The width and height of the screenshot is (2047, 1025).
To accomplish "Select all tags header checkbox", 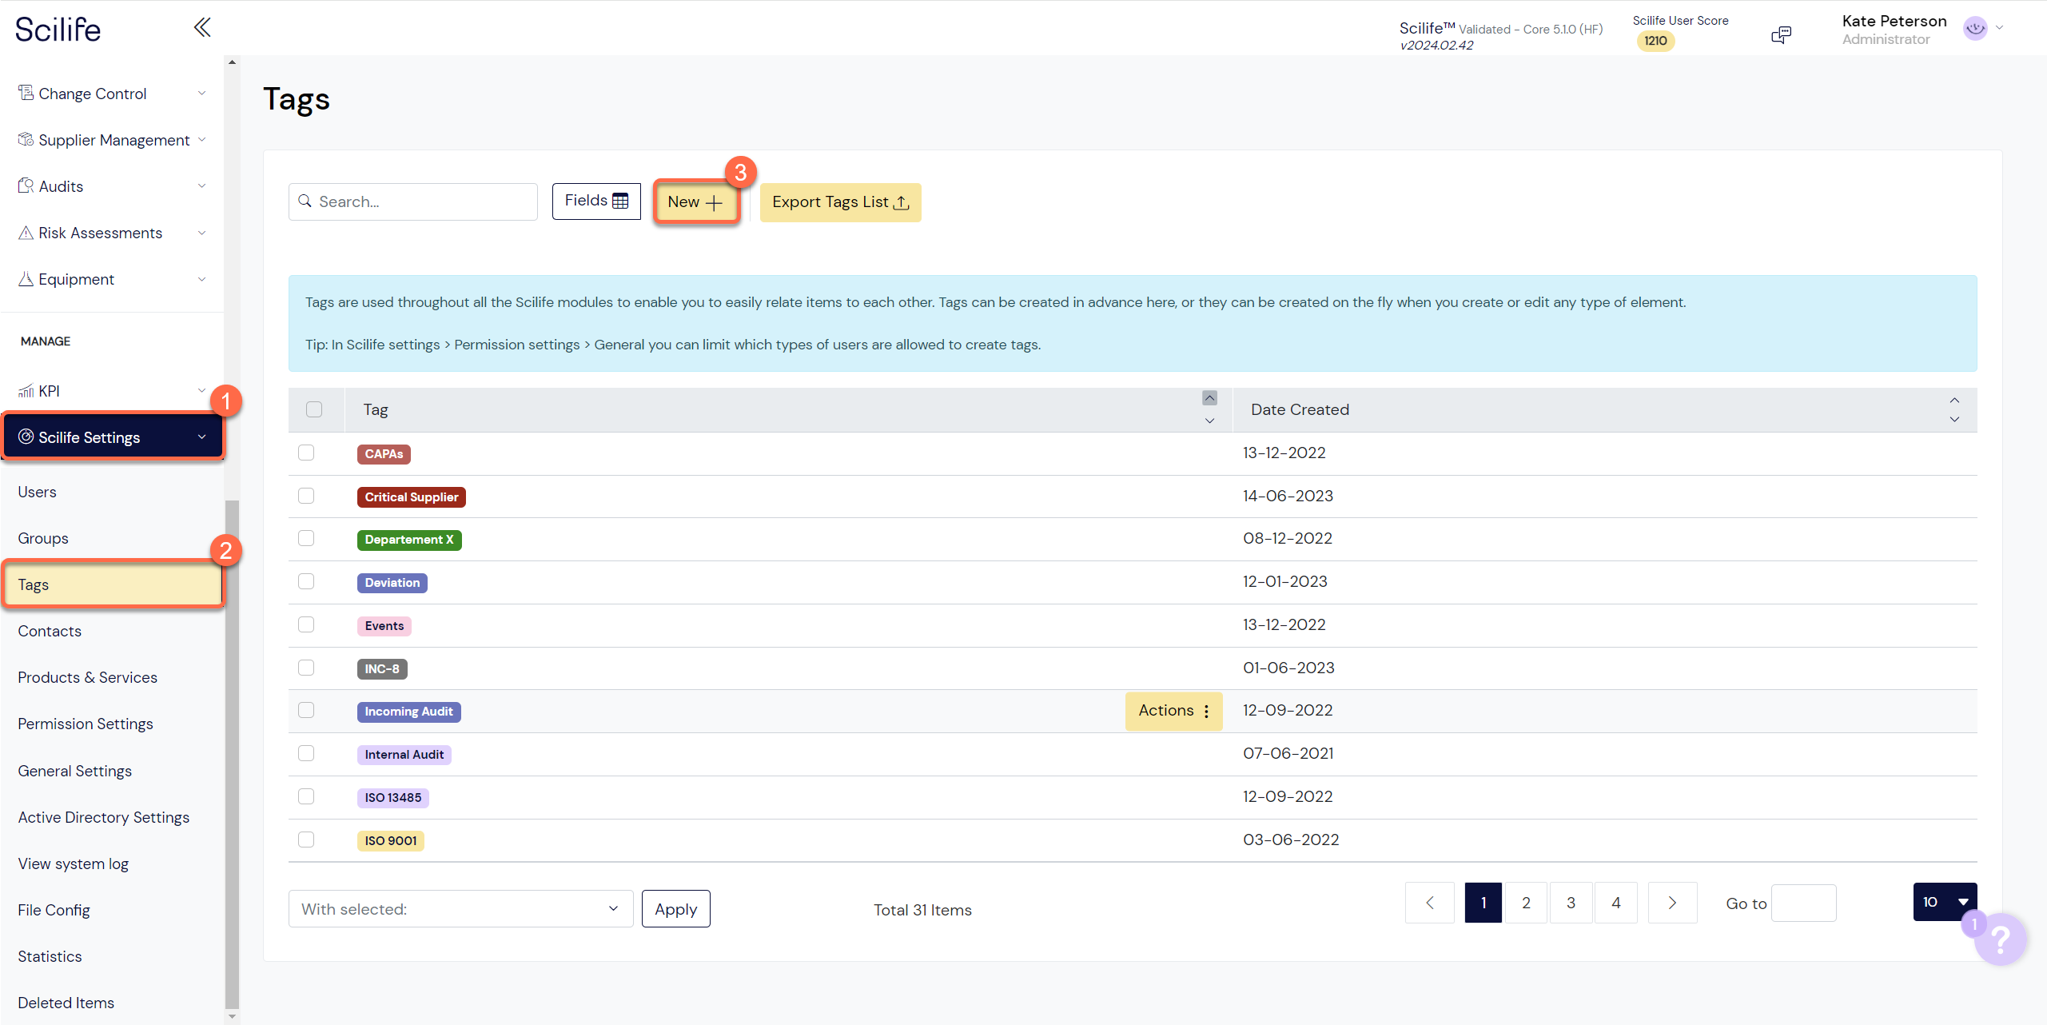I will (x=314, y=409).
